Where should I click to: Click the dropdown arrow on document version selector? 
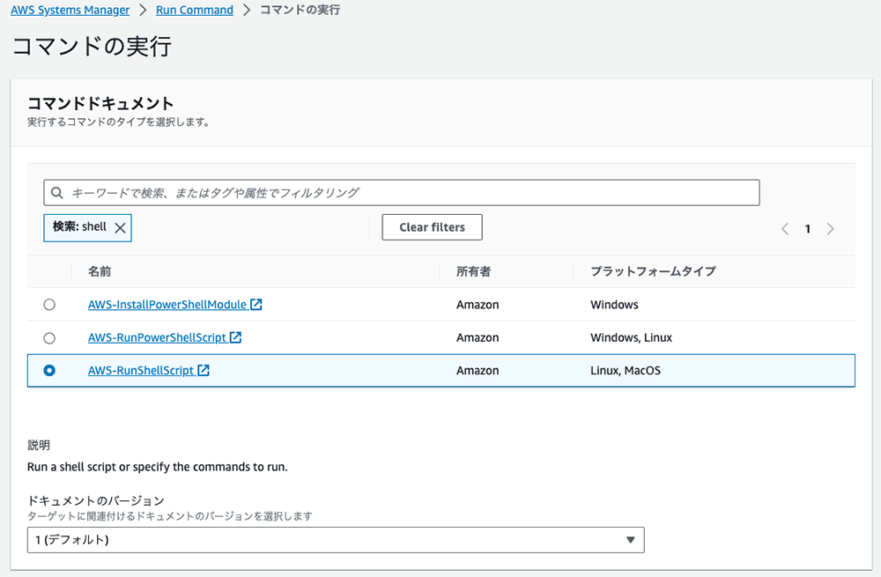[631, 540]
